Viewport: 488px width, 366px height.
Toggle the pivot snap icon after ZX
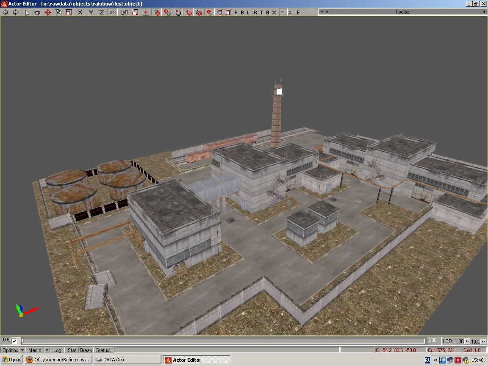[x=125, y=12]
